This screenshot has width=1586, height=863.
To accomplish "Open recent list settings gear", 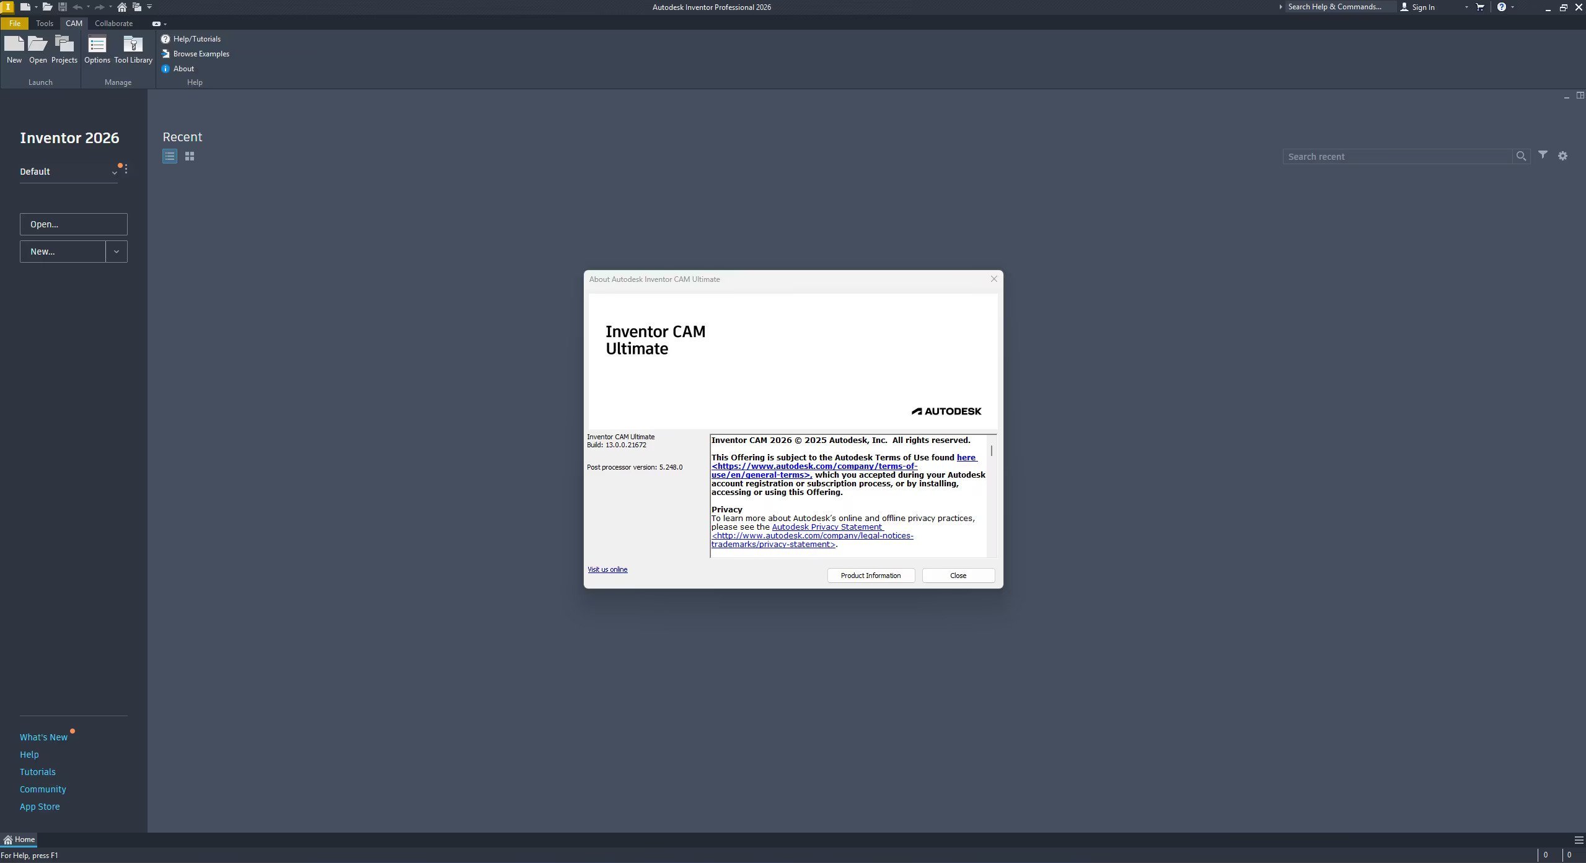I will (1562, 156).
